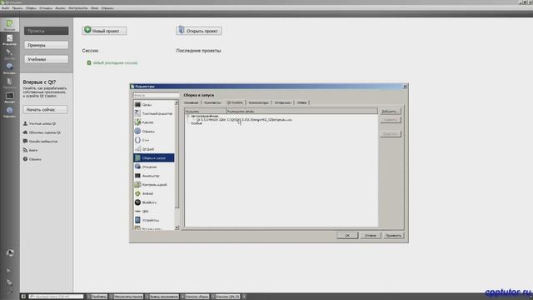Click Cancel in the options dialog
This screenshot has height=300, width=533.
[x=370, y=235]
